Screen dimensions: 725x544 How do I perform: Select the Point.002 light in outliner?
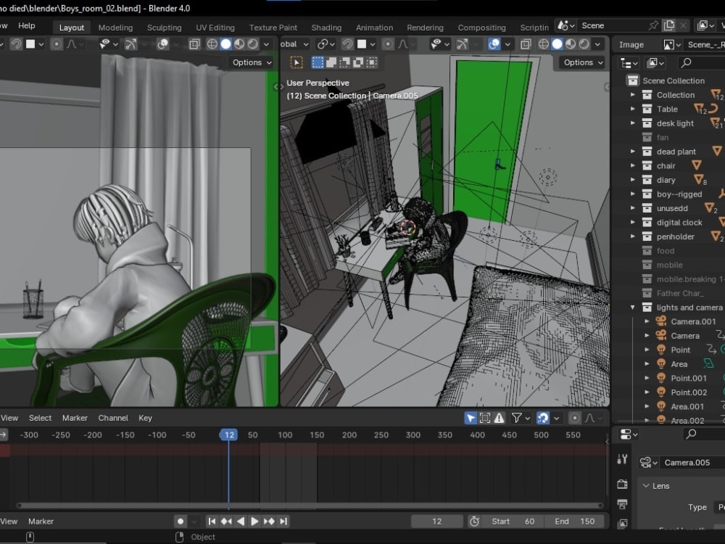click(689, 392)
